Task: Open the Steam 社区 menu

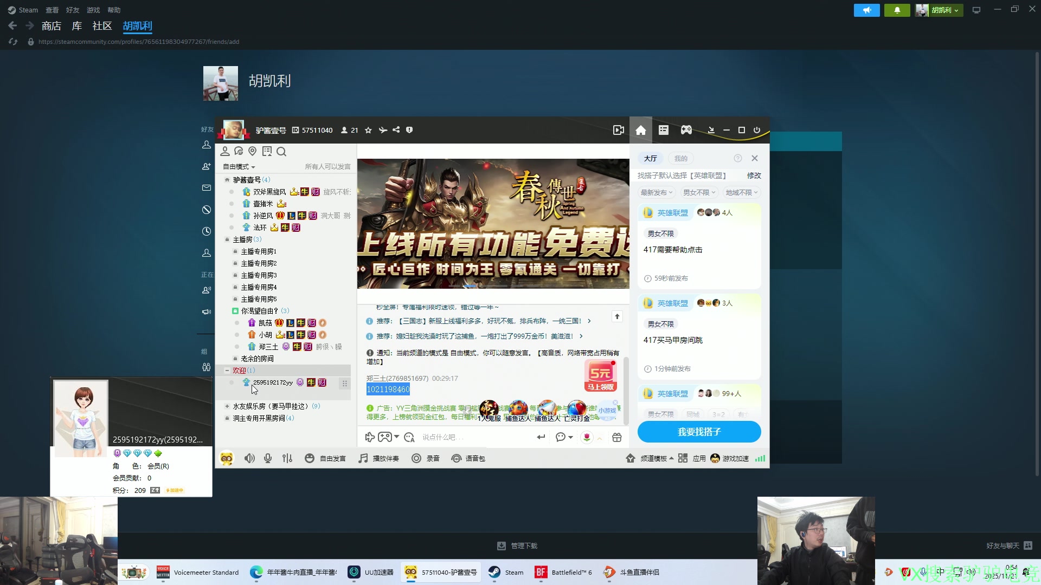Action: tap(102, 26)
